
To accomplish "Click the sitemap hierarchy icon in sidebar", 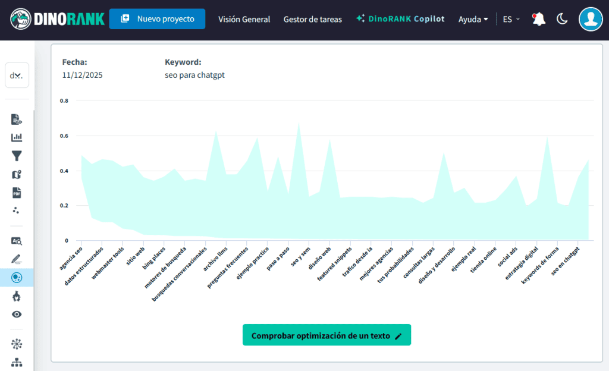I will [x=17, y=362].
